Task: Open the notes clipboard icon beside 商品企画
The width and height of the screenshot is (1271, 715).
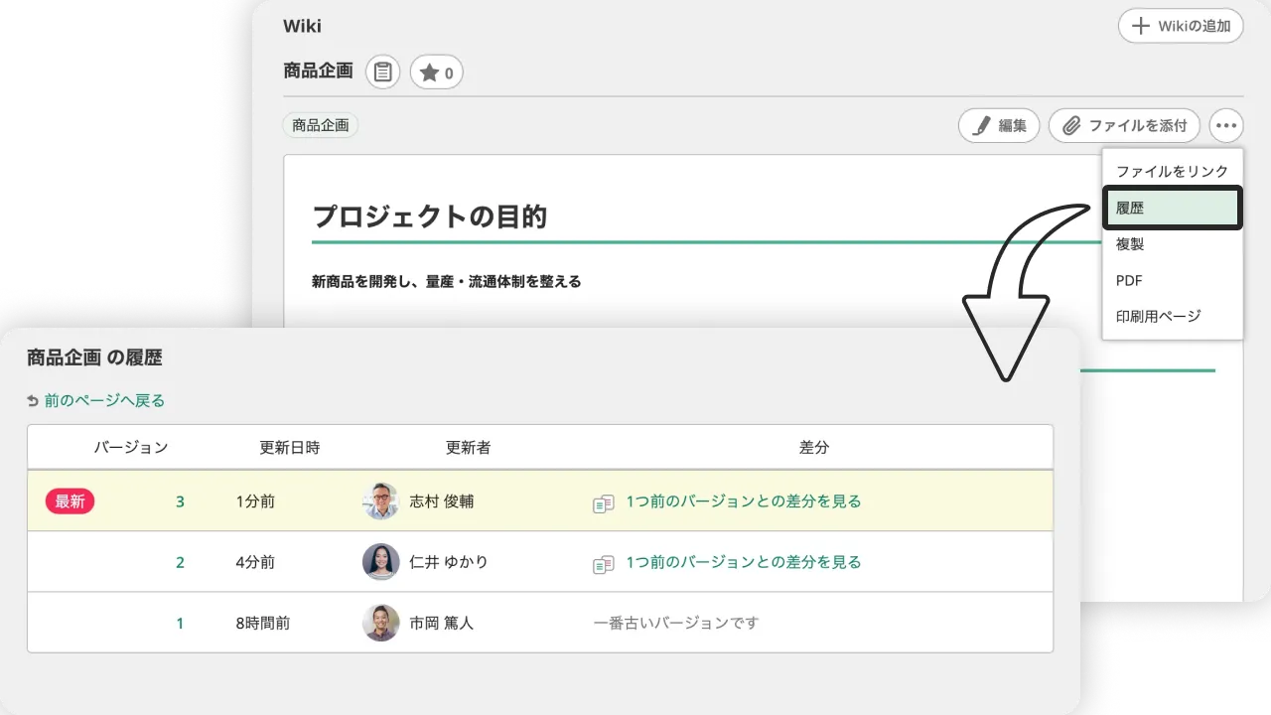Action: [x=382, y=71]
